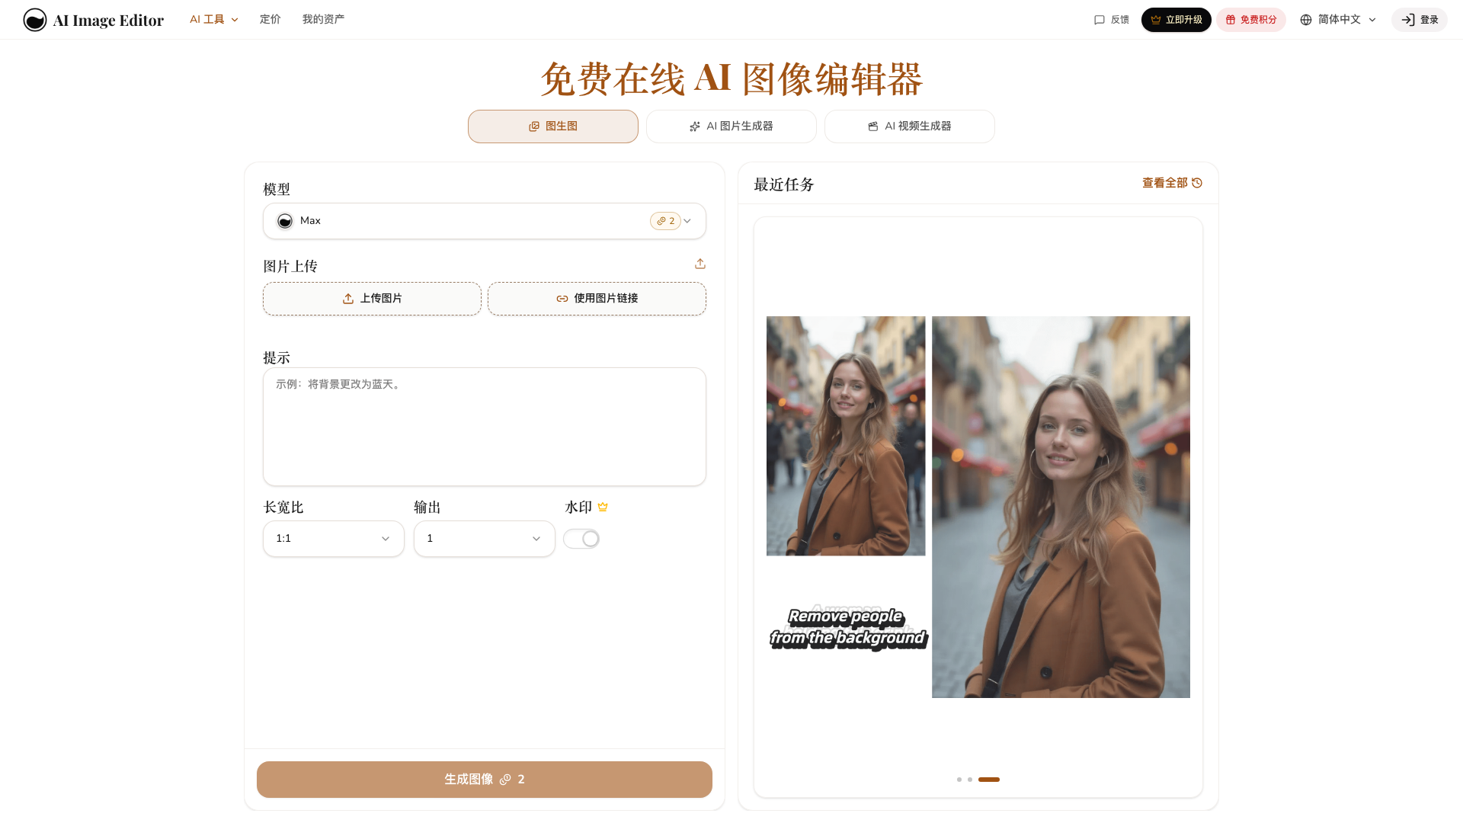Click the smaller original woman photo
The width and height of the screenshot is (1463, 823).
(846, 436)
